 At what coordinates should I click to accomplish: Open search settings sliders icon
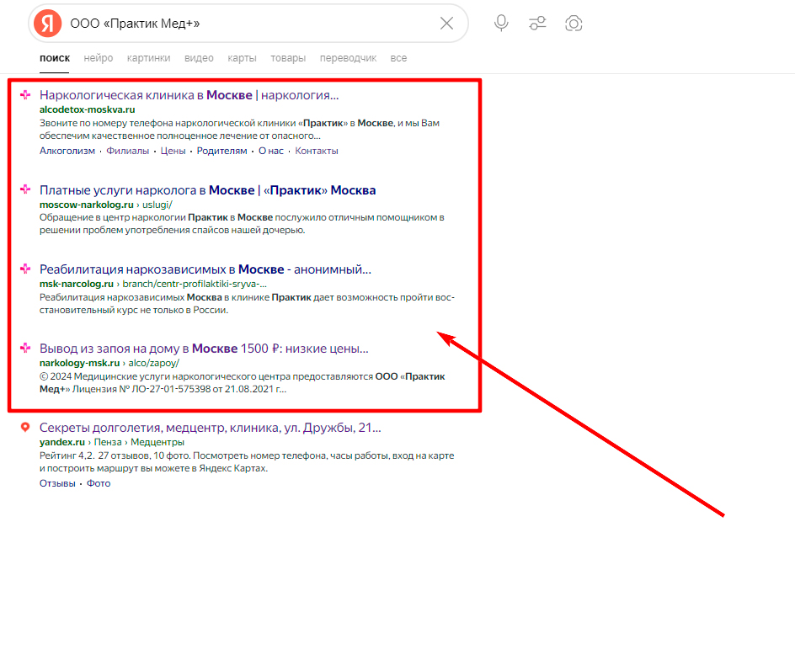coord(537,24)
